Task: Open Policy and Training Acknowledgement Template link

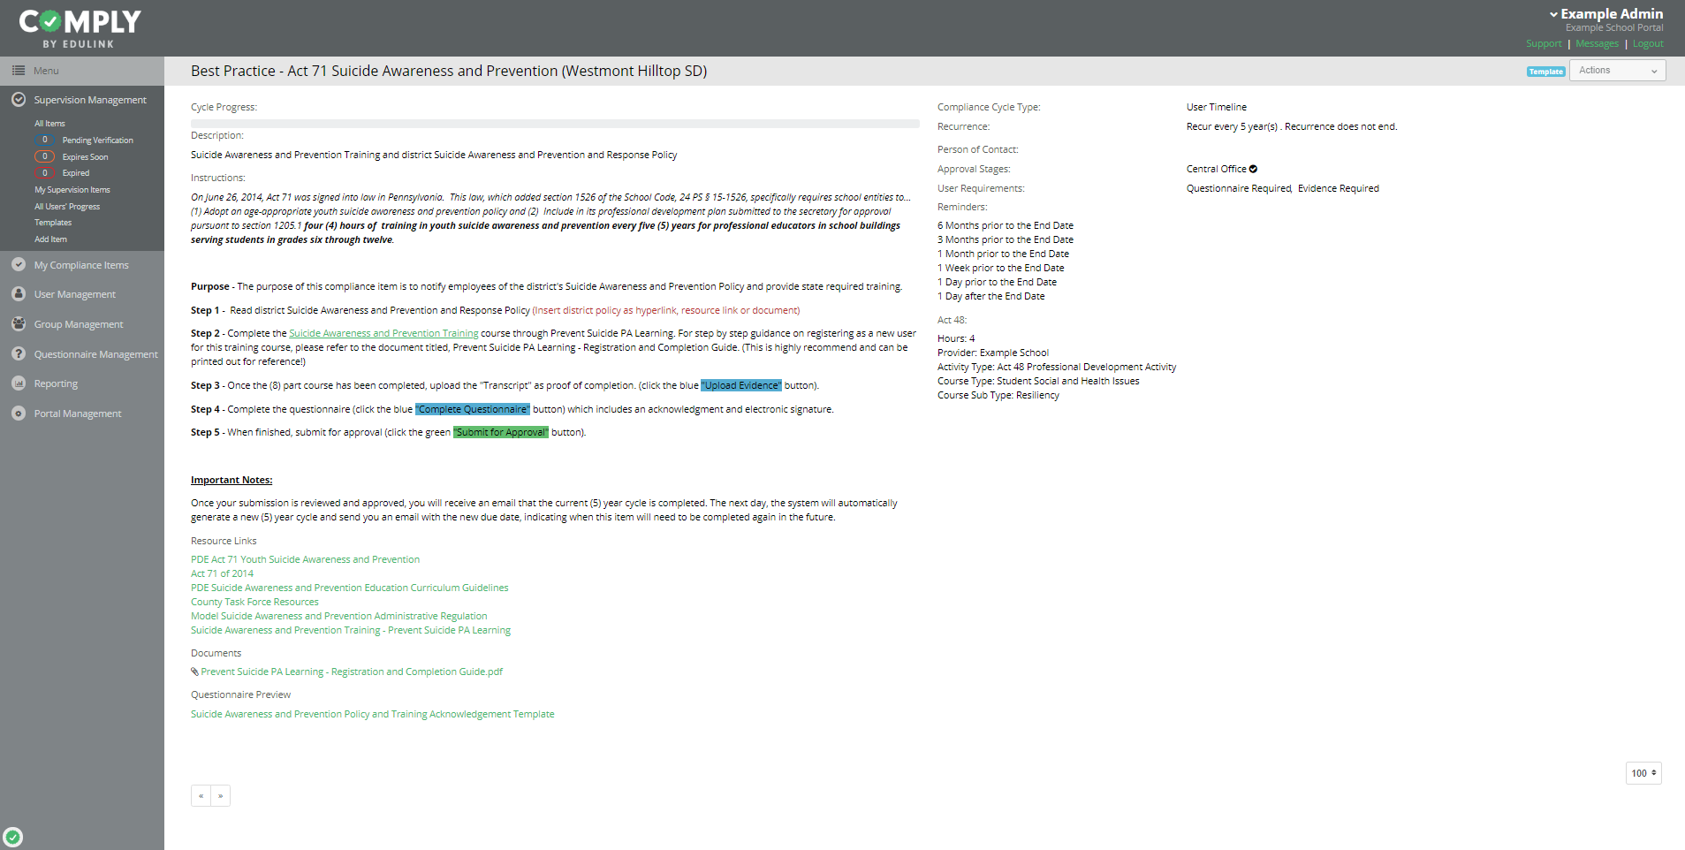Action: (x=373, y=714)
